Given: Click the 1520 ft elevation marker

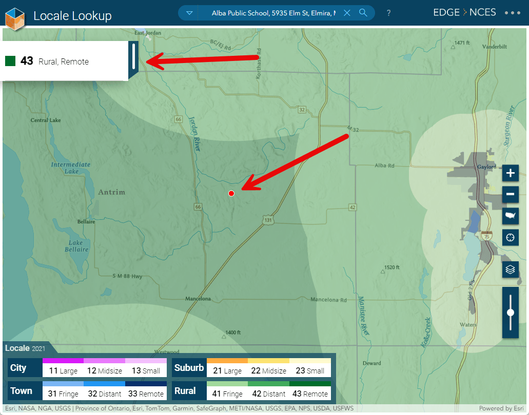Looking at the screenshot, I should coord(390,268).
